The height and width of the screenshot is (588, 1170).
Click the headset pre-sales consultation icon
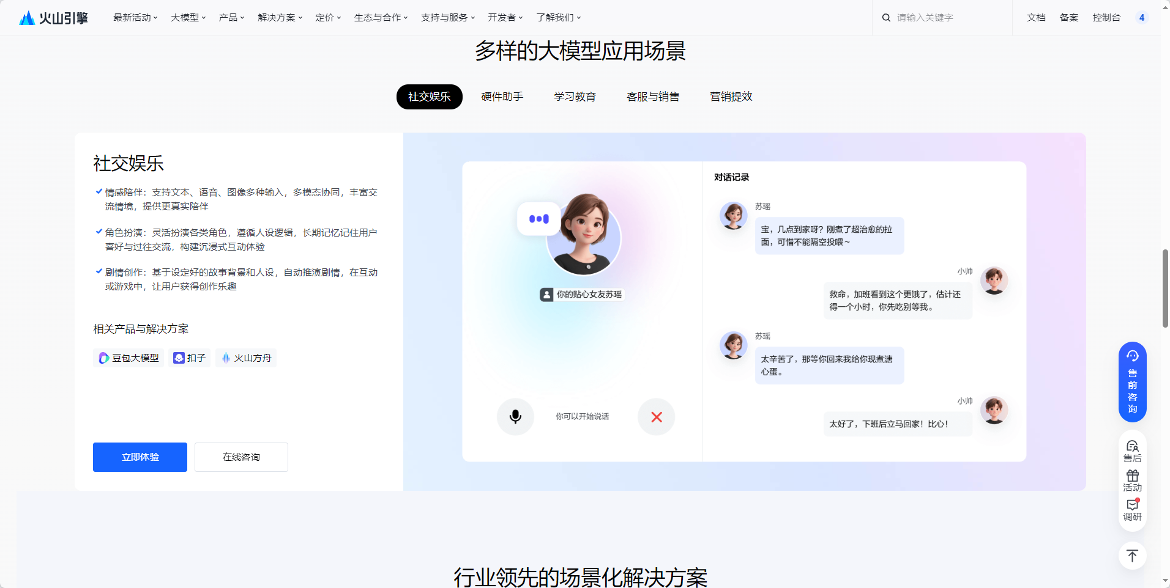[1133, 356]
